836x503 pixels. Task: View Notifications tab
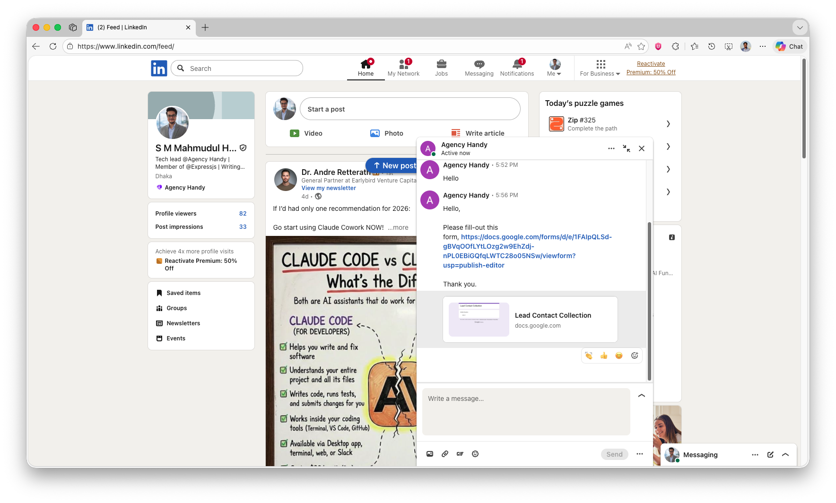(x=517, y=68)
